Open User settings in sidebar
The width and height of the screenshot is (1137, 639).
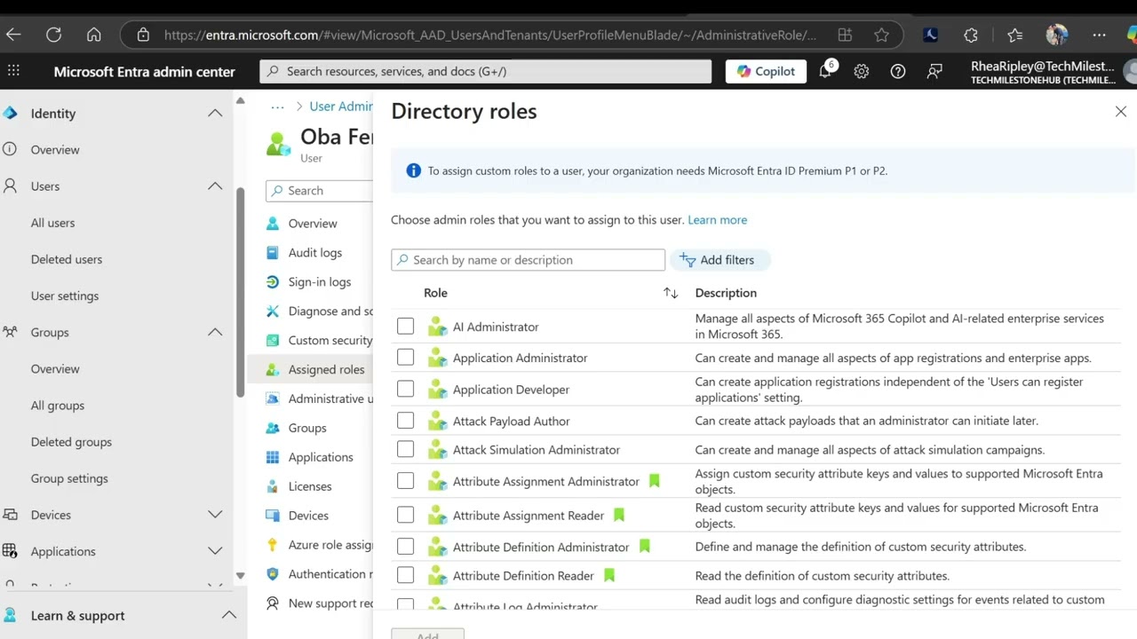pyautogui.click(x=65, y=296)
